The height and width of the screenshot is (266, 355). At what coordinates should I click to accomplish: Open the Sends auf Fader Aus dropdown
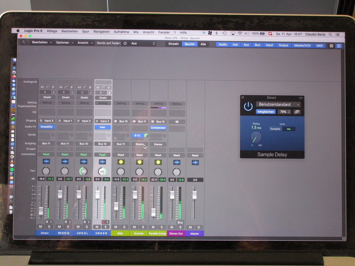click(143, 44)
